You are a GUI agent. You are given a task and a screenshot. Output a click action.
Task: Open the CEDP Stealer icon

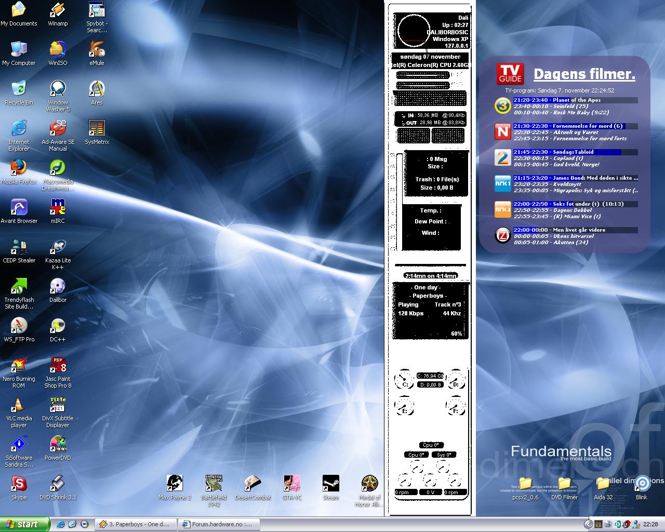(x=19, y=251)
